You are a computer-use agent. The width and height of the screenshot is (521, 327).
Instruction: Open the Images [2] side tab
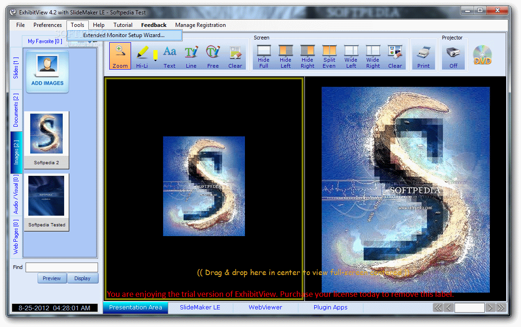pos(16,153)
